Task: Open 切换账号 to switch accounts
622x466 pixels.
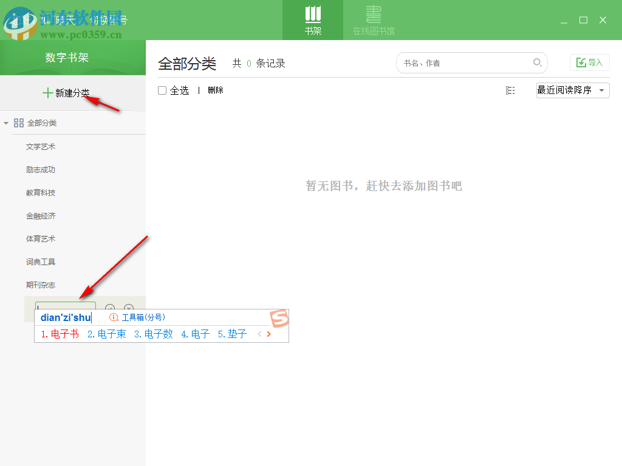Action: pos(108,19)
